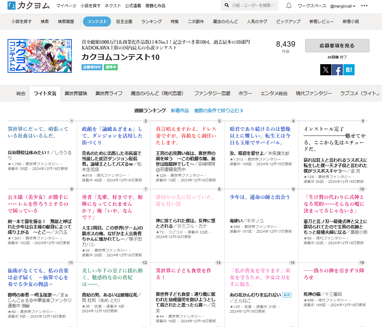Switch to 新着作品 listing
The image size is (382, 327).
pos(180,110)
